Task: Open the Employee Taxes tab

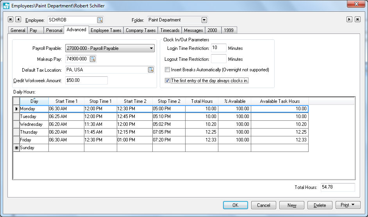Action: pyautogui.click(x=106, y=30)
